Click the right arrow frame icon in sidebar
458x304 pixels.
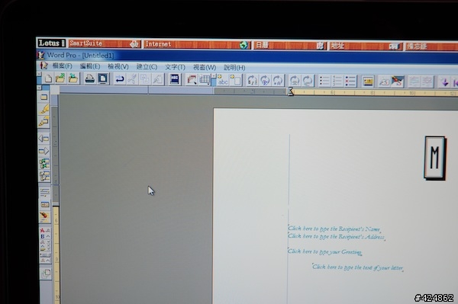[x=44, y=151]
